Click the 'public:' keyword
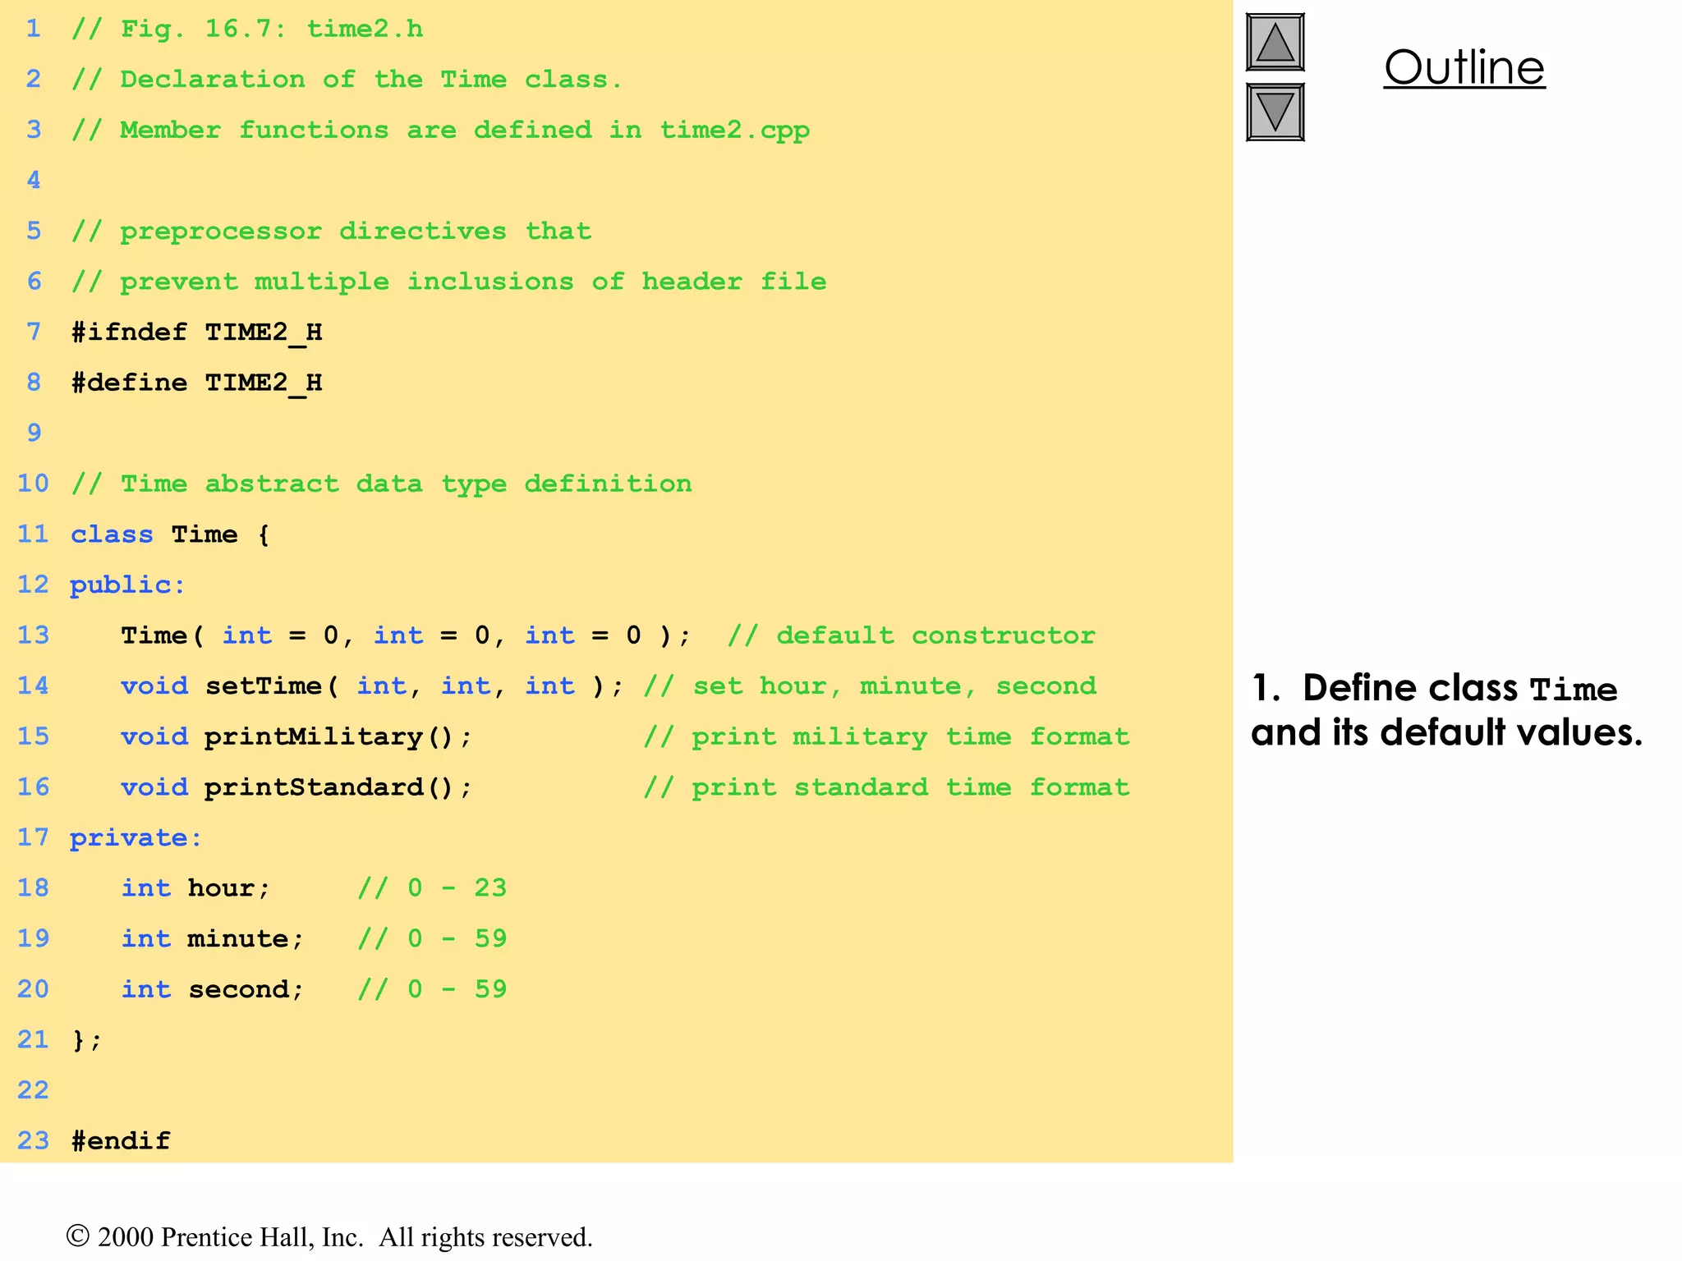 click(x=127, y=585)
